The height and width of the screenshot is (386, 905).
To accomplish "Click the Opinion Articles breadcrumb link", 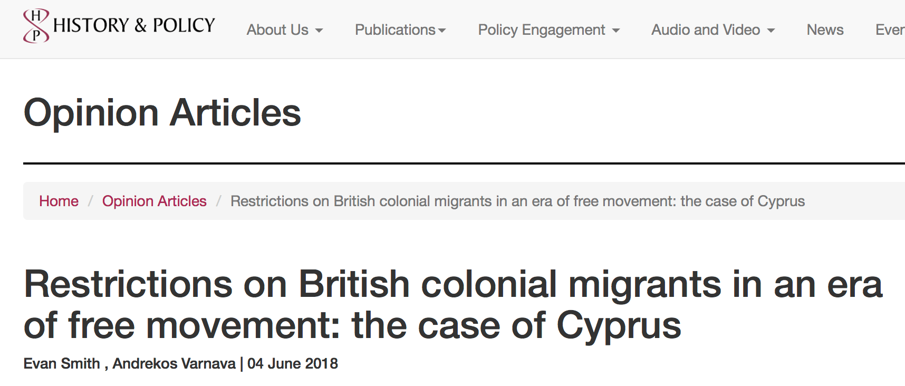I will (154, 201).
